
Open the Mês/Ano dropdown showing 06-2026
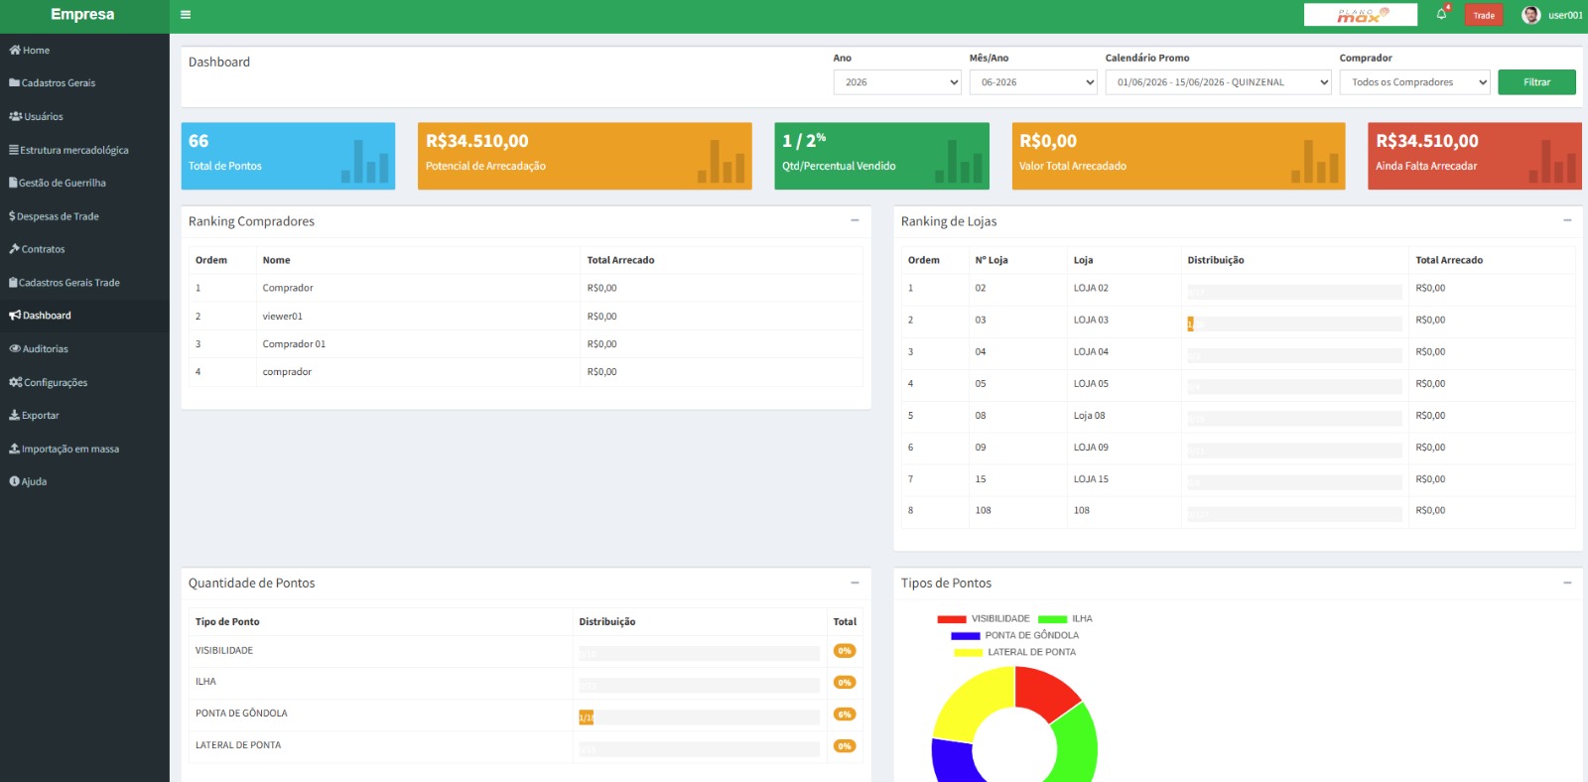(x=1033, y=82)
